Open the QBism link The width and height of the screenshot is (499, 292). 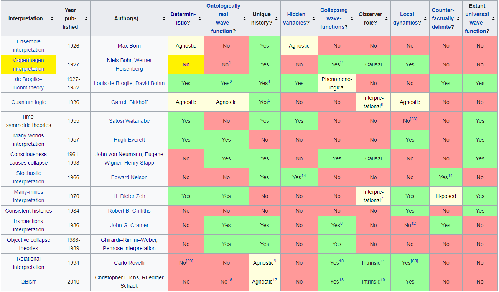coord(28,282)
